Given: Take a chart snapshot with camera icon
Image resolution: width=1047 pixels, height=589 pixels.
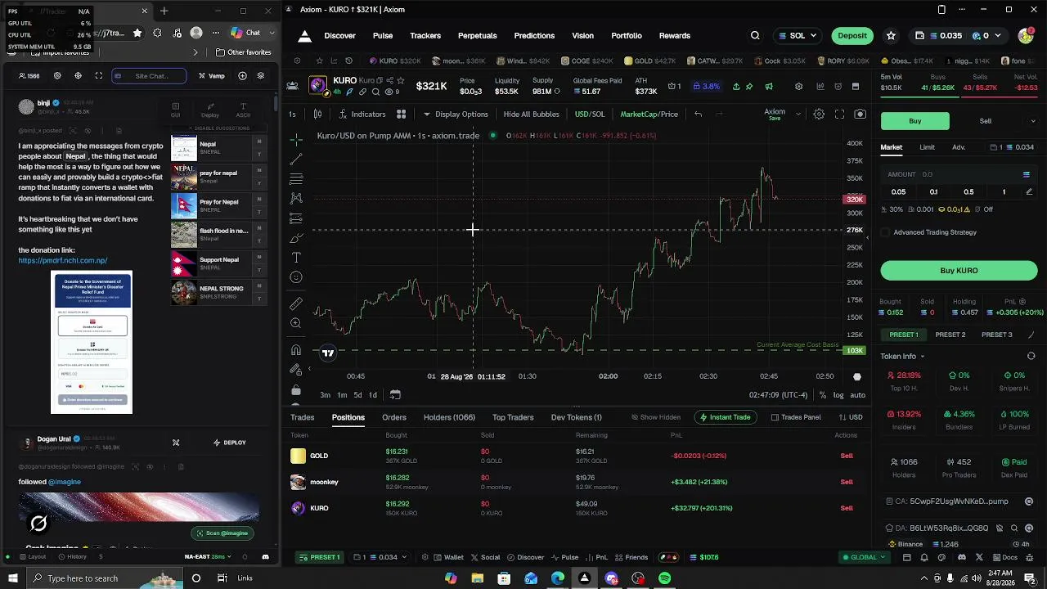Looking at the screenshot, I should pos(860,115).
